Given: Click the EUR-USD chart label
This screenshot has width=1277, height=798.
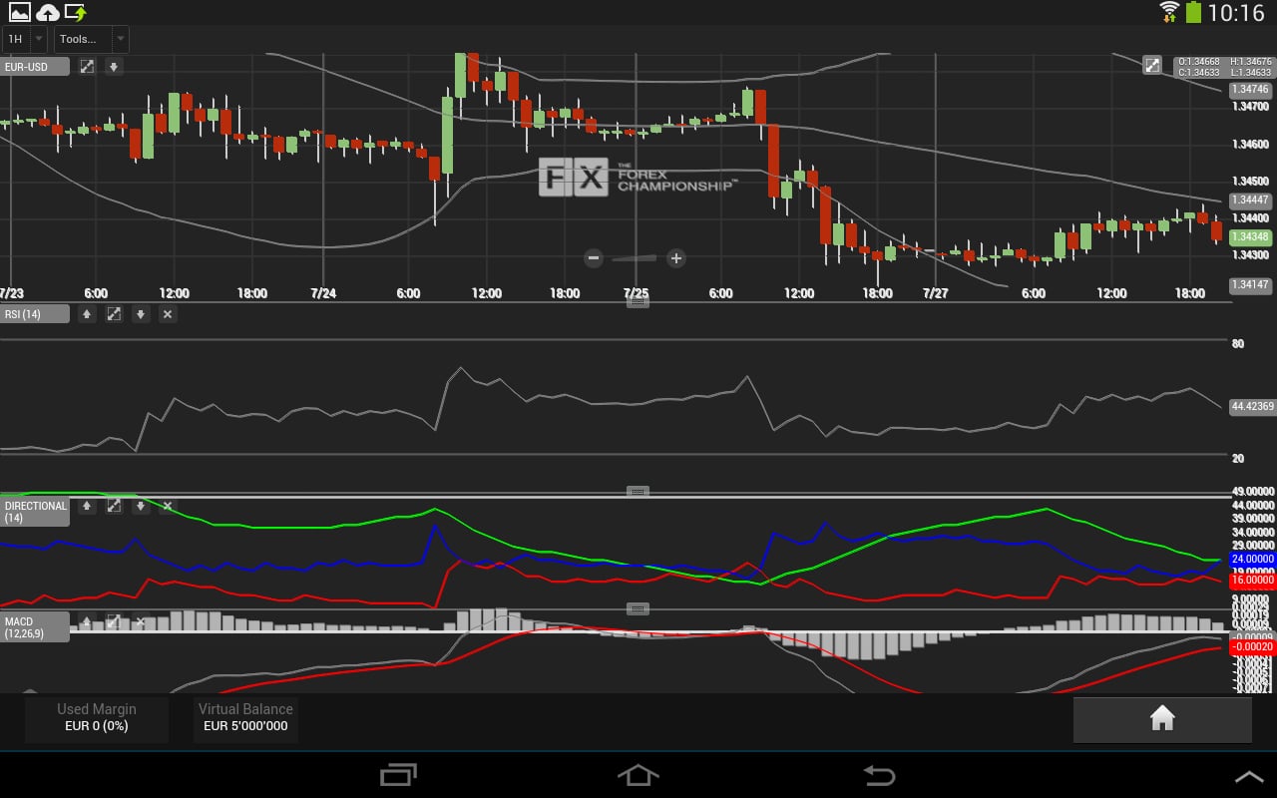Looking at the screenshot, I should click(35, 67).
